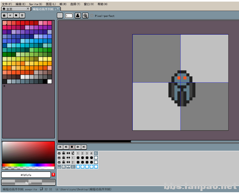The image size is (239, 193).
Task: Show layer 3 with its closed eye icon
Action: click(x=59, y=167)
